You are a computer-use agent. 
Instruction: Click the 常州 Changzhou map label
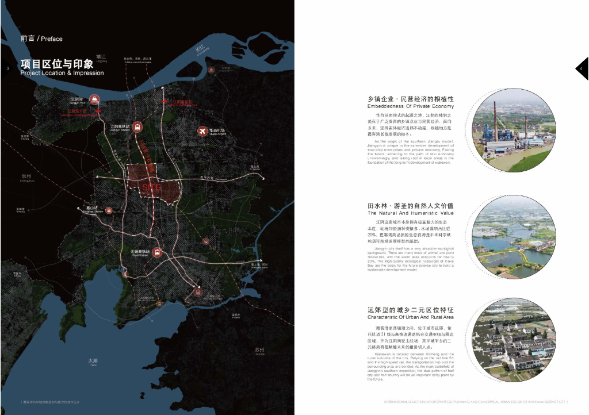tap(26, 177)
